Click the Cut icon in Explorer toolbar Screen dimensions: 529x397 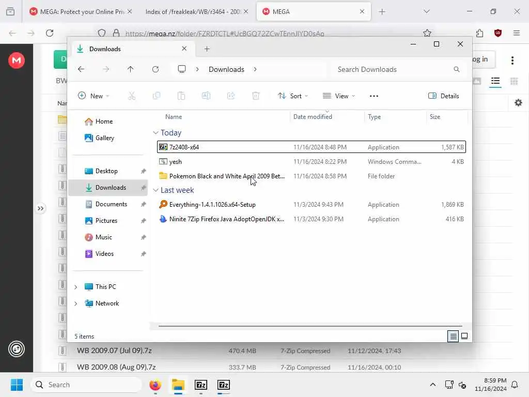[x=132, y=96]
